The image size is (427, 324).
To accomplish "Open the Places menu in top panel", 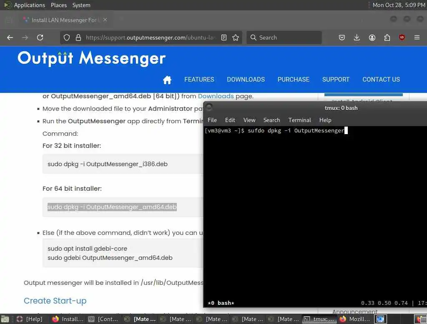I will pos(58,5).
